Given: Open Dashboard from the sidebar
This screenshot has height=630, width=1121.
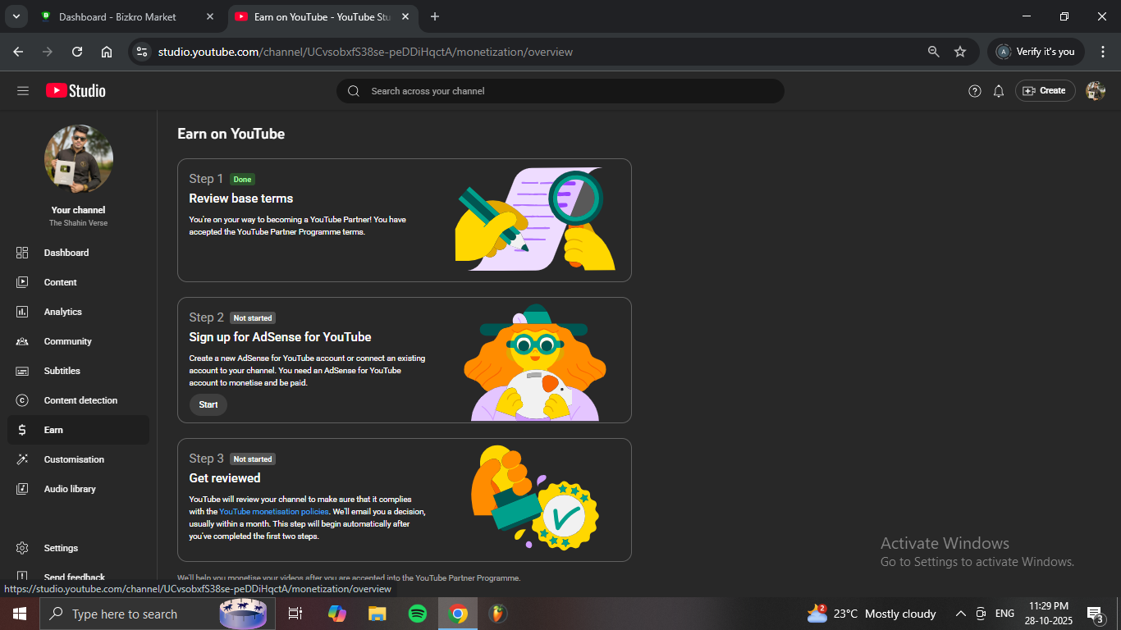Looking at the screenshot, I should click(x=66, y=253).
